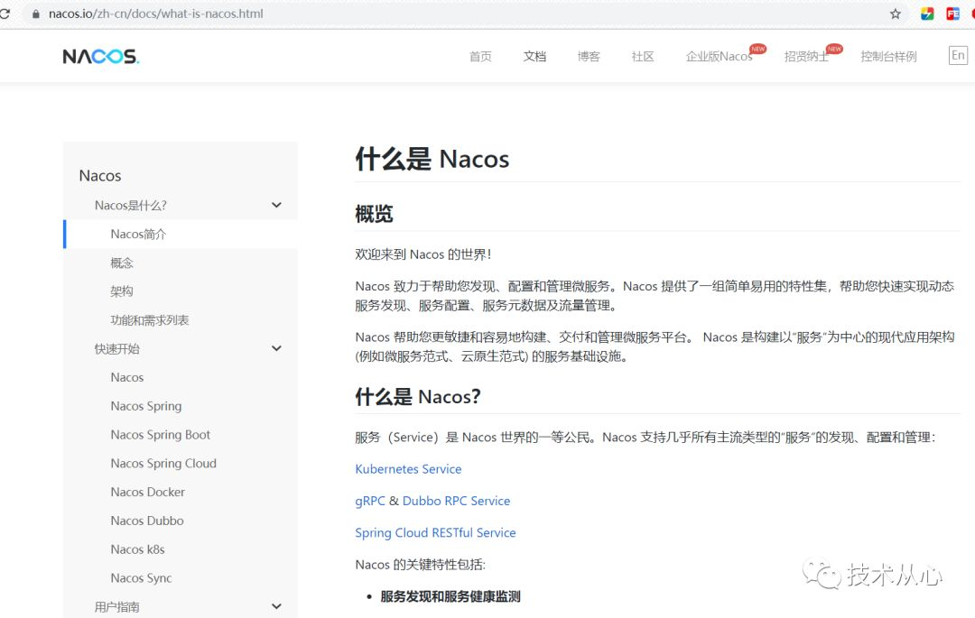Open 控制台样例 from the navigation bar
This screenshot has width=975, height=618.
(x=888, y=56)
